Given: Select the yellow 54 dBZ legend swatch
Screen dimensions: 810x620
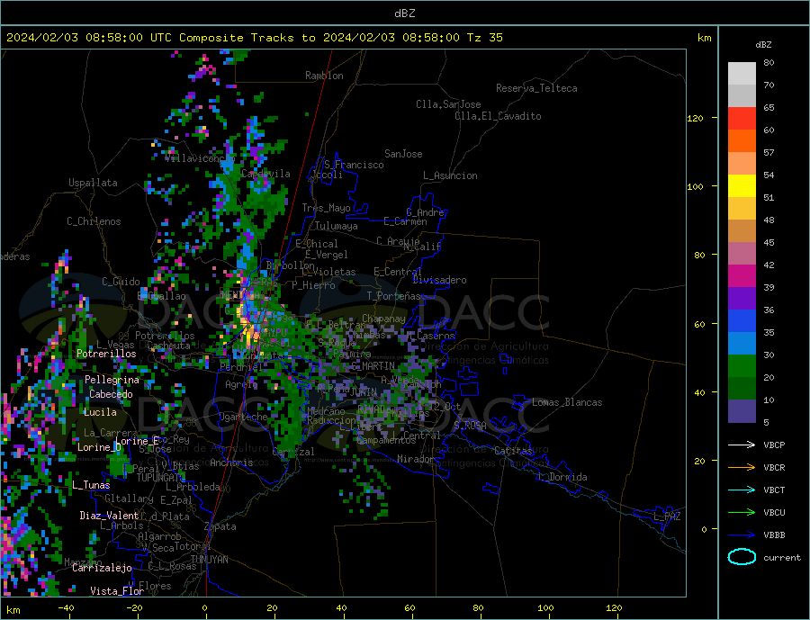Looking at the screenshot, I should [x=742, y=186].
